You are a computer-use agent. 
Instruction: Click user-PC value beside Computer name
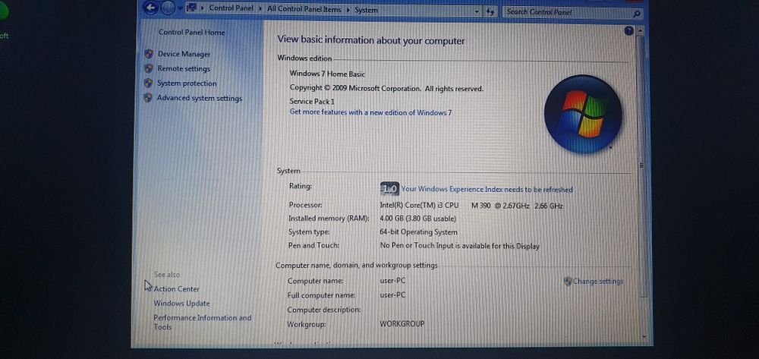[392, 281]
